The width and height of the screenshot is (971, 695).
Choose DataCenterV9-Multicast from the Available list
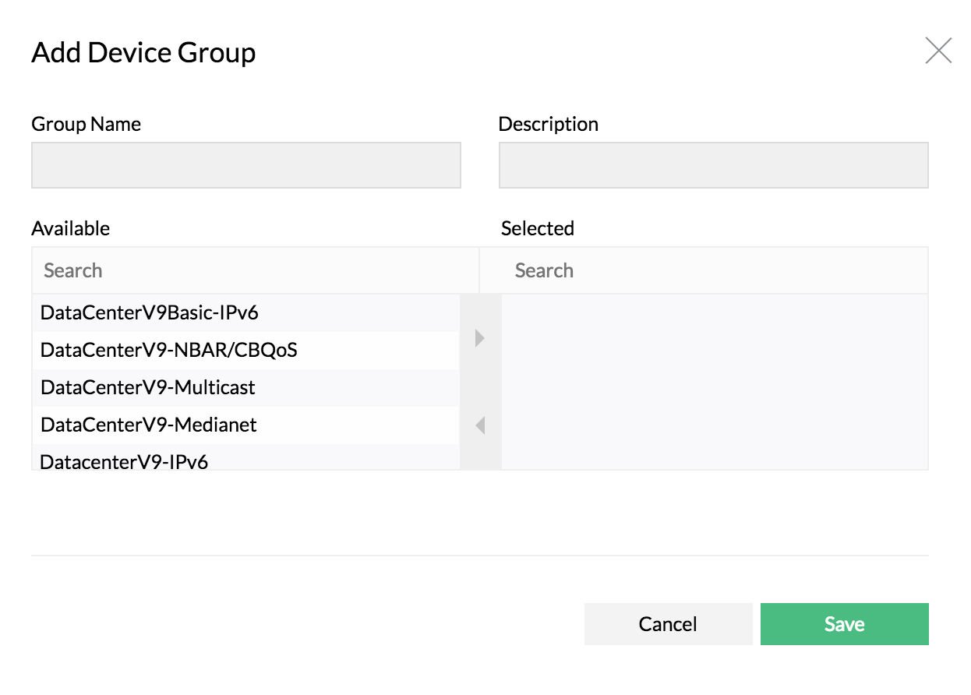tap(148, 387)
